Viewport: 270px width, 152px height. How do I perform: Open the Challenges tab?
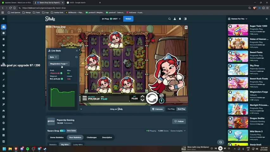tap(91, 137)
